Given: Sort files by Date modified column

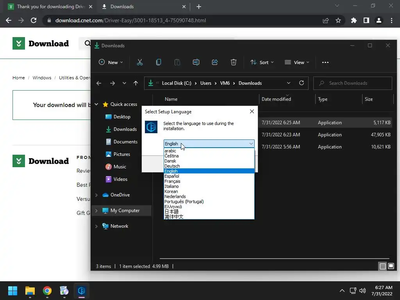Looking at the screenshot, I should point(276,99).
